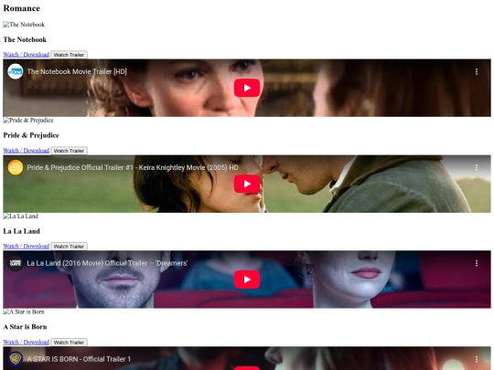The image size is (494, 370).
Task: Click the broken La La Land poster image
Action: click(20, 217)
